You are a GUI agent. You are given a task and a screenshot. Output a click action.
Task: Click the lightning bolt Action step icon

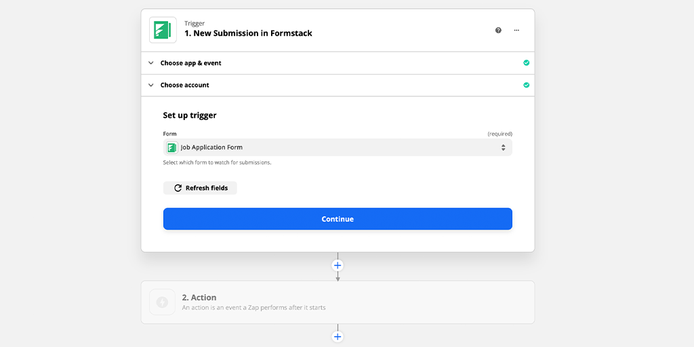(x=162, y=302)
